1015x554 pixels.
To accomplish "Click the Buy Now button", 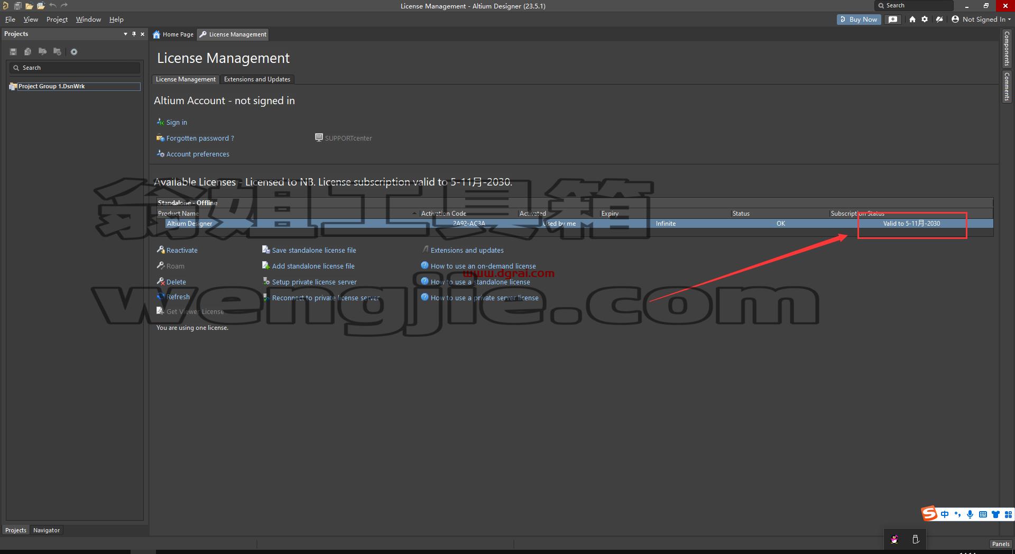I will pos(859,19).
